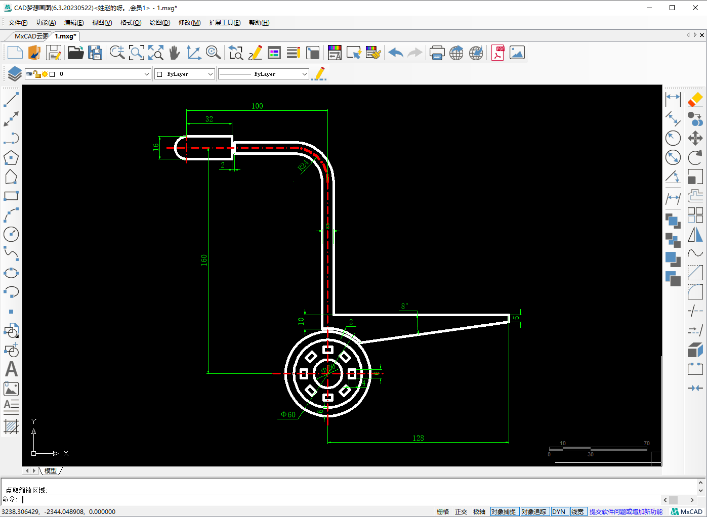This screenshot has width=707, height=517.
Task: Undo the last action
Action: [396, 53]
